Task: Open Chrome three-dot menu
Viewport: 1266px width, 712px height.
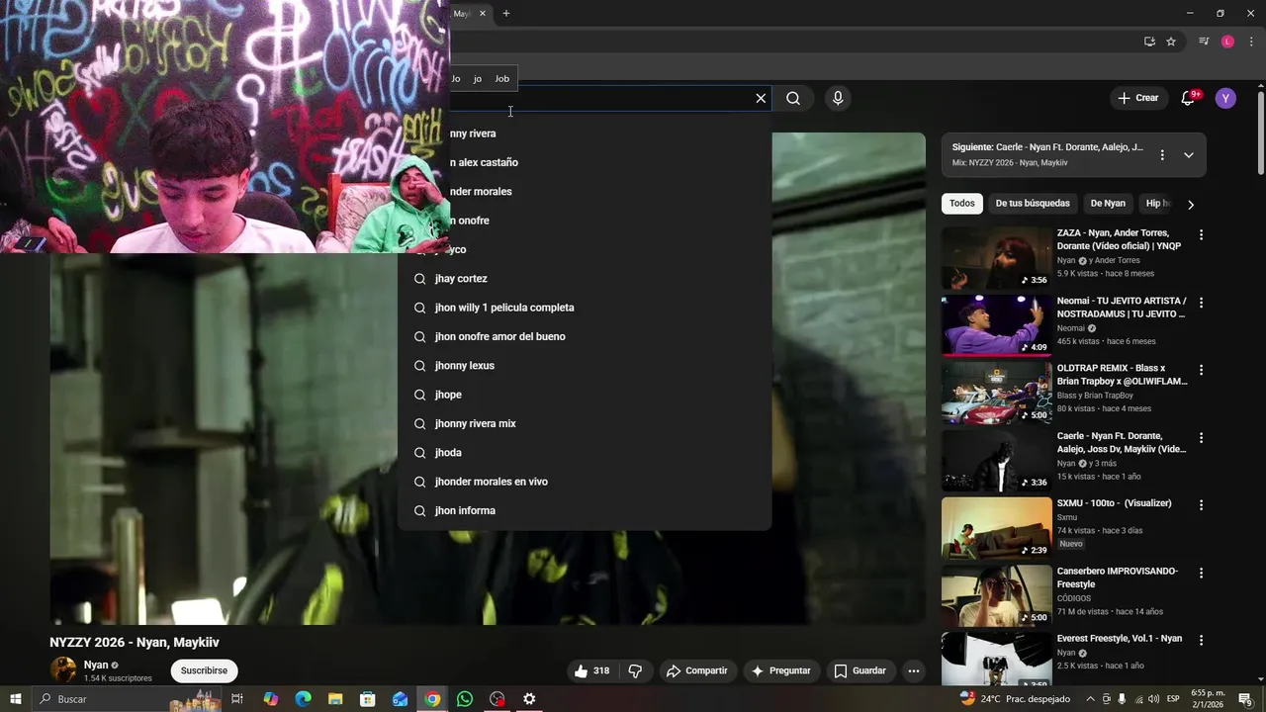Action: (1251, 42)
